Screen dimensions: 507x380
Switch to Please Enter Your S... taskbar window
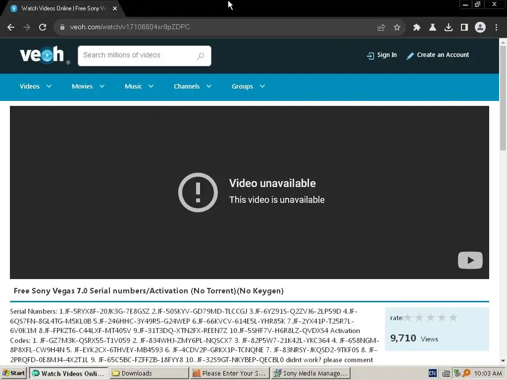tap(230, 373)
